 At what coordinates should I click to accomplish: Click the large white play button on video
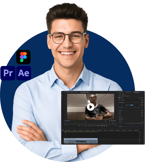coord(90,107)
